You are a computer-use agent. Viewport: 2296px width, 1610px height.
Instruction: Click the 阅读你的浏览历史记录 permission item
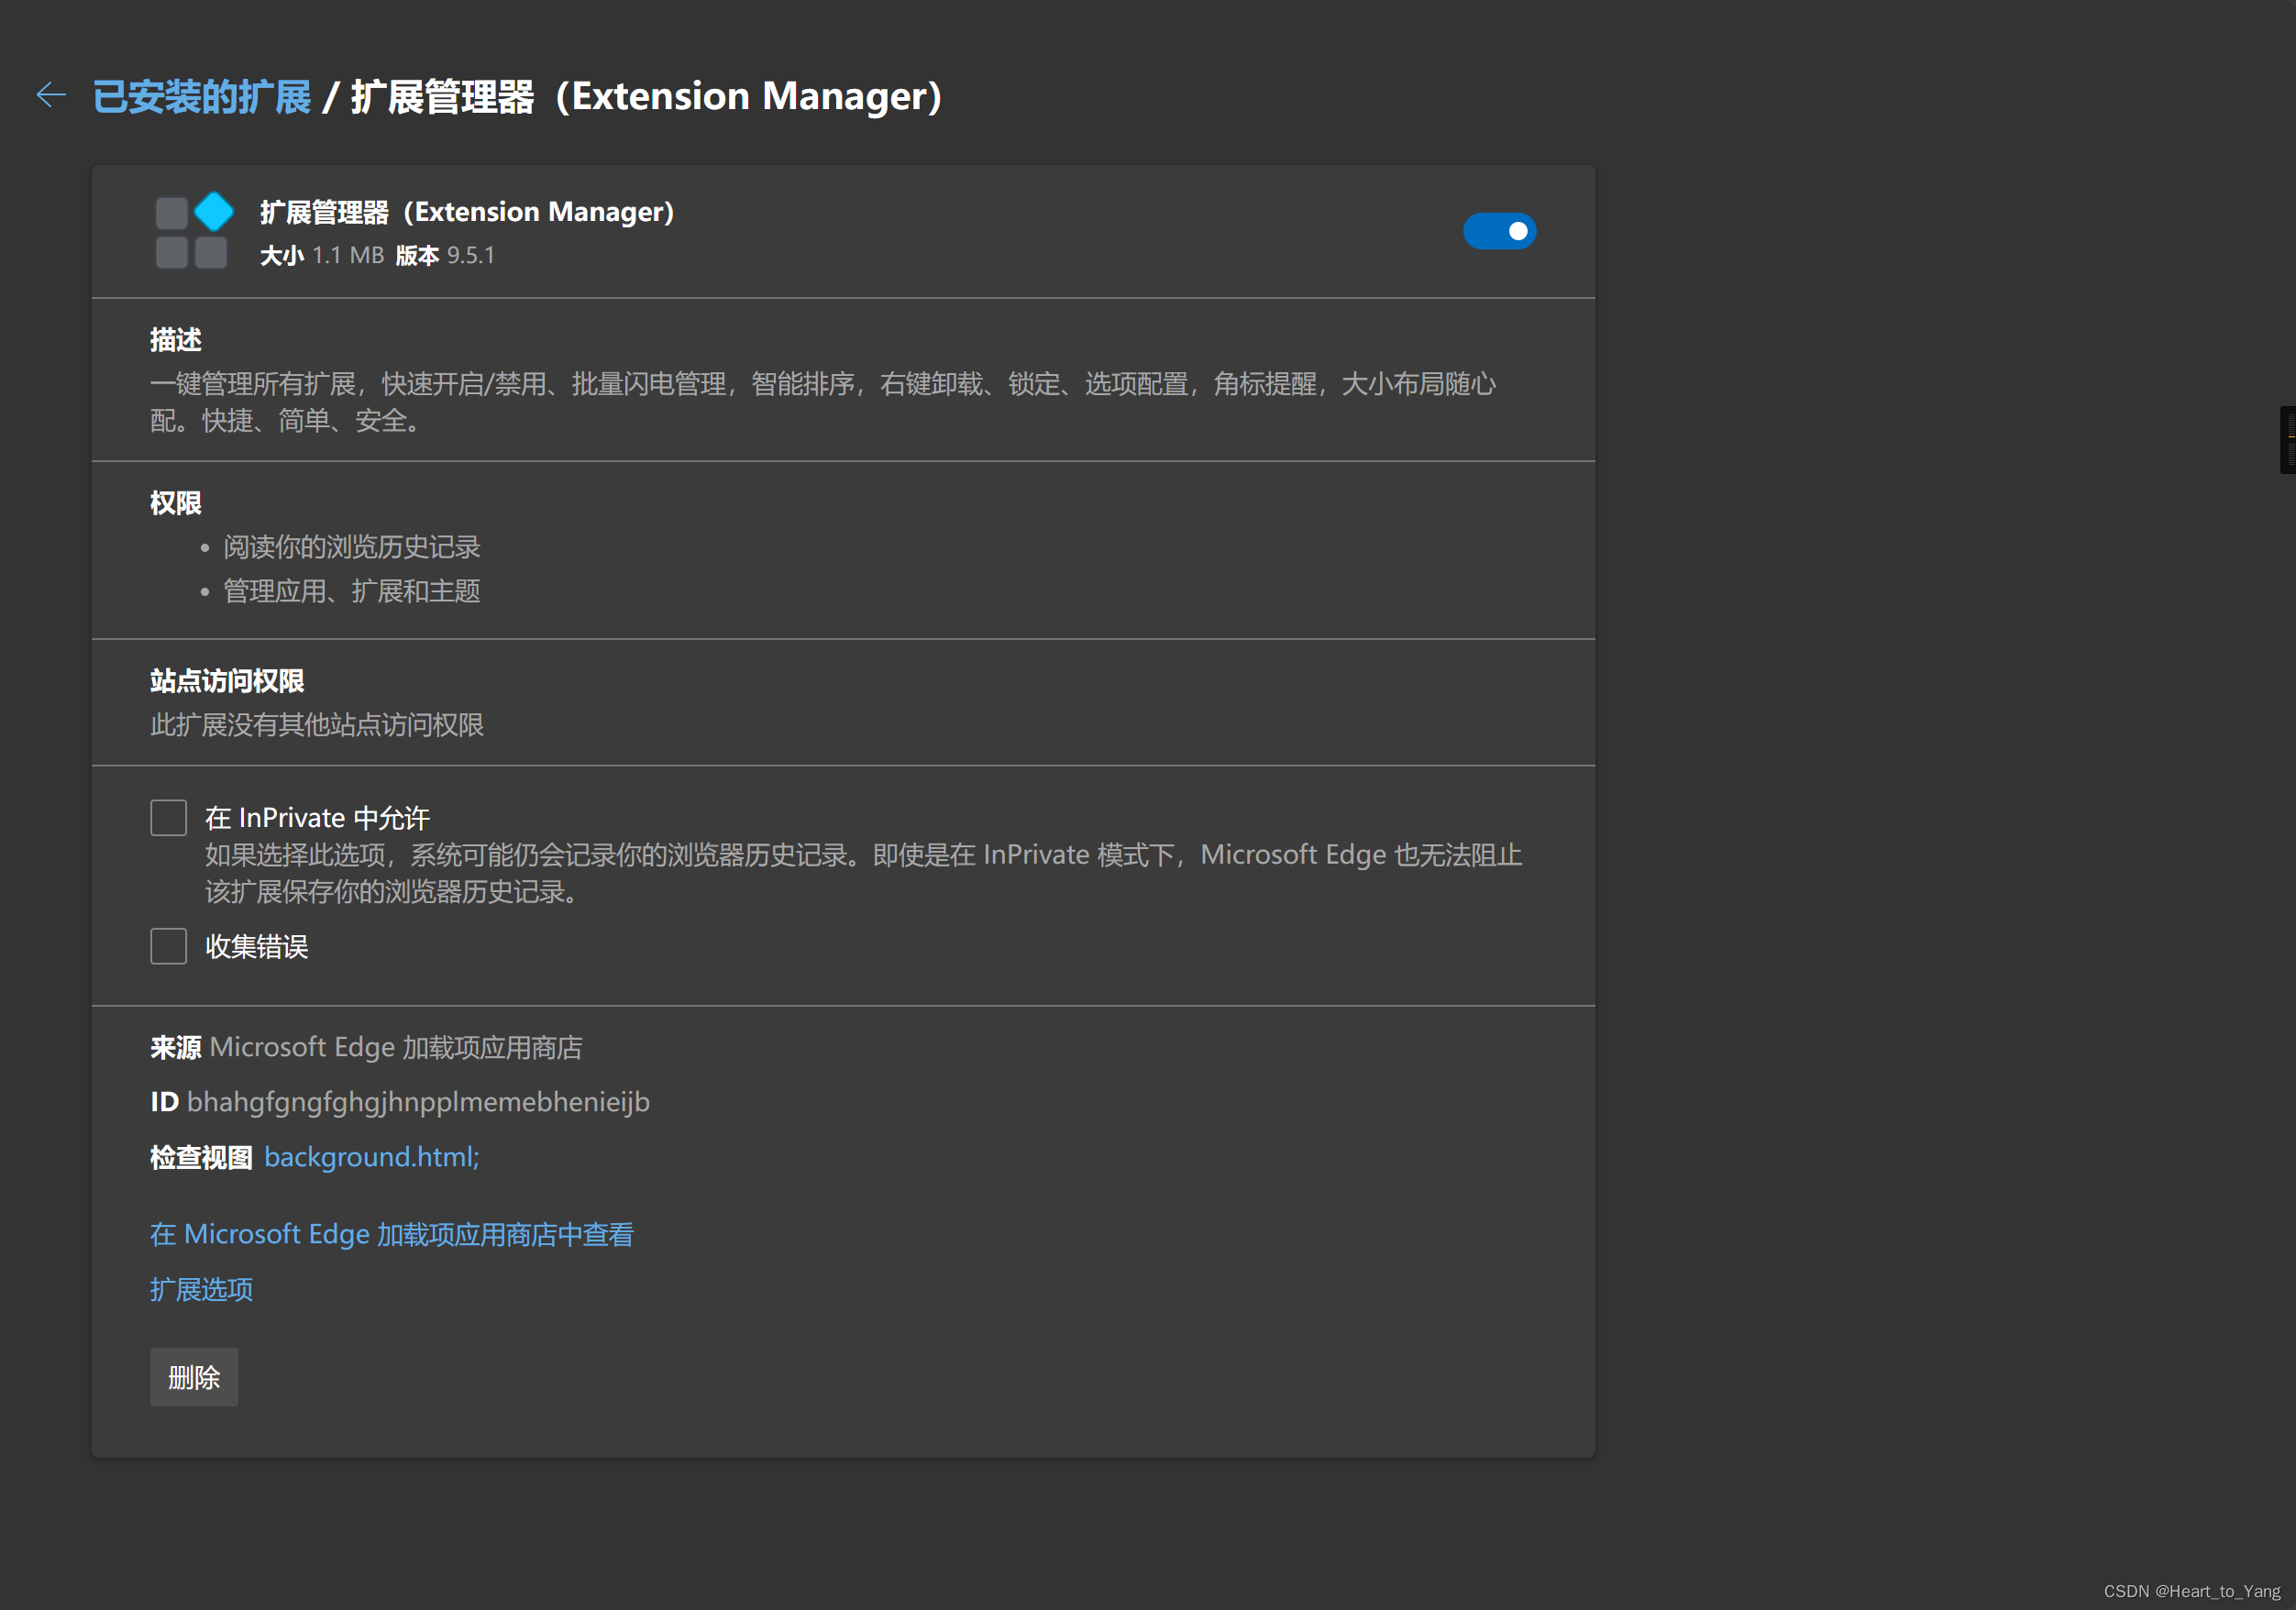coord(351,547)
